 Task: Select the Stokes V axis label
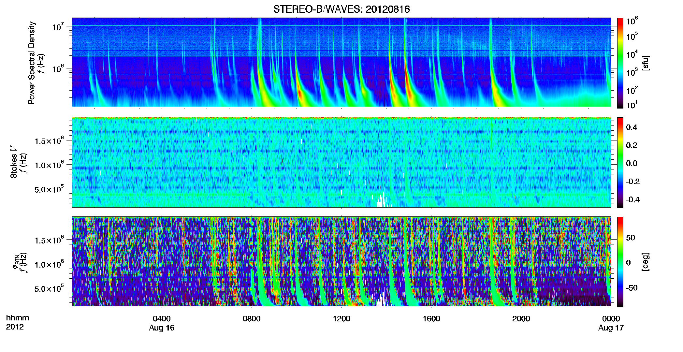[x=14, y=162]
